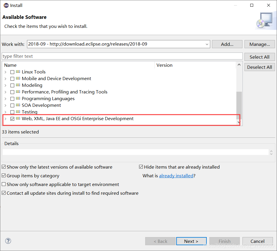Expand the Linux Tools tree node

(x=6, y=72)
